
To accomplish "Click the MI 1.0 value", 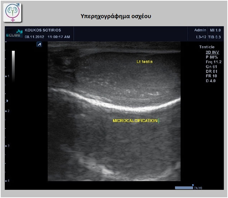I will 215,30.
